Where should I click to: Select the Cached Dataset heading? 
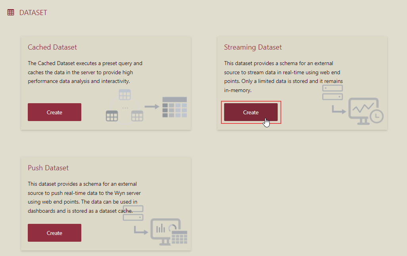point(52,47)
